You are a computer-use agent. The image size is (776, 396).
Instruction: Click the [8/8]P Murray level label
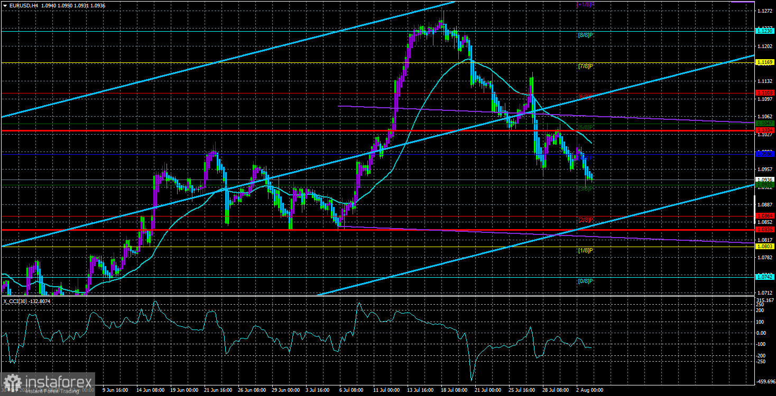tap(585, 35)
